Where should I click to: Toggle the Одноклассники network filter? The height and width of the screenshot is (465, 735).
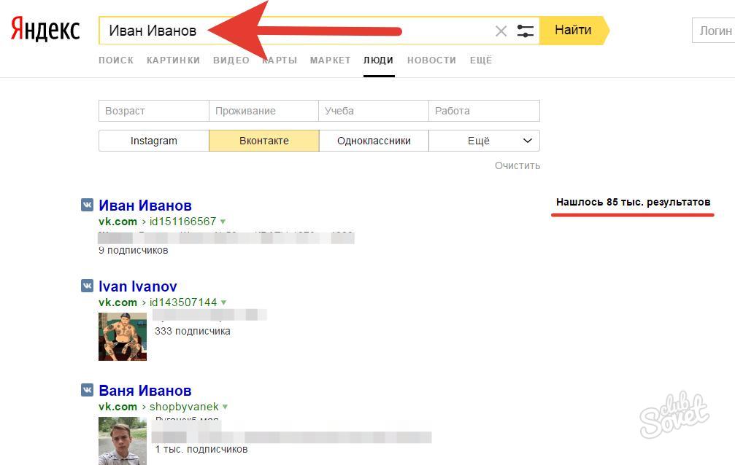(374, 141)
